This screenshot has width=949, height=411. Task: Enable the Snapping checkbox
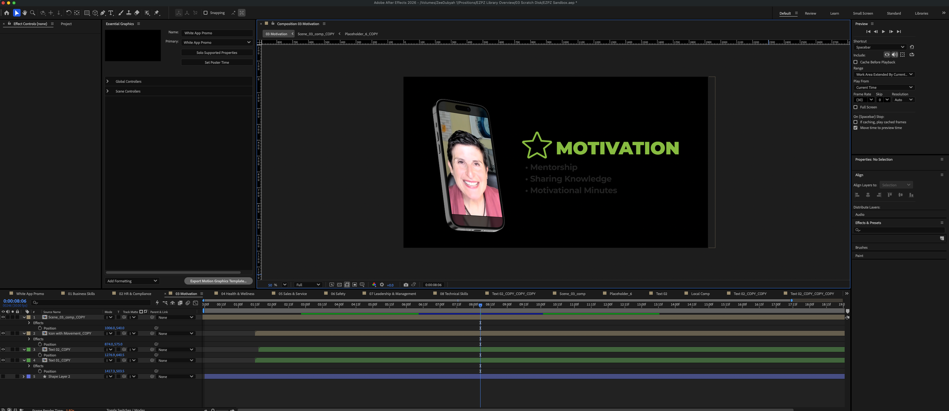(205, 13)
